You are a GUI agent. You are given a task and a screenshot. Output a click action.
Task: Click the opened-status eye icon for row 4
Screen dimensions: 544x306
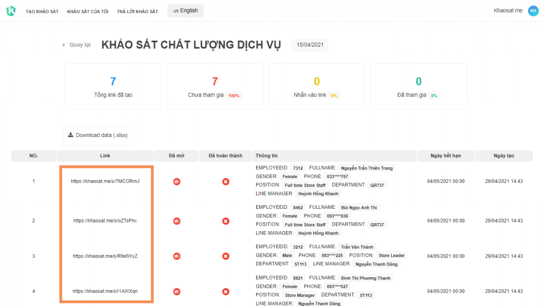coord(176,292)
